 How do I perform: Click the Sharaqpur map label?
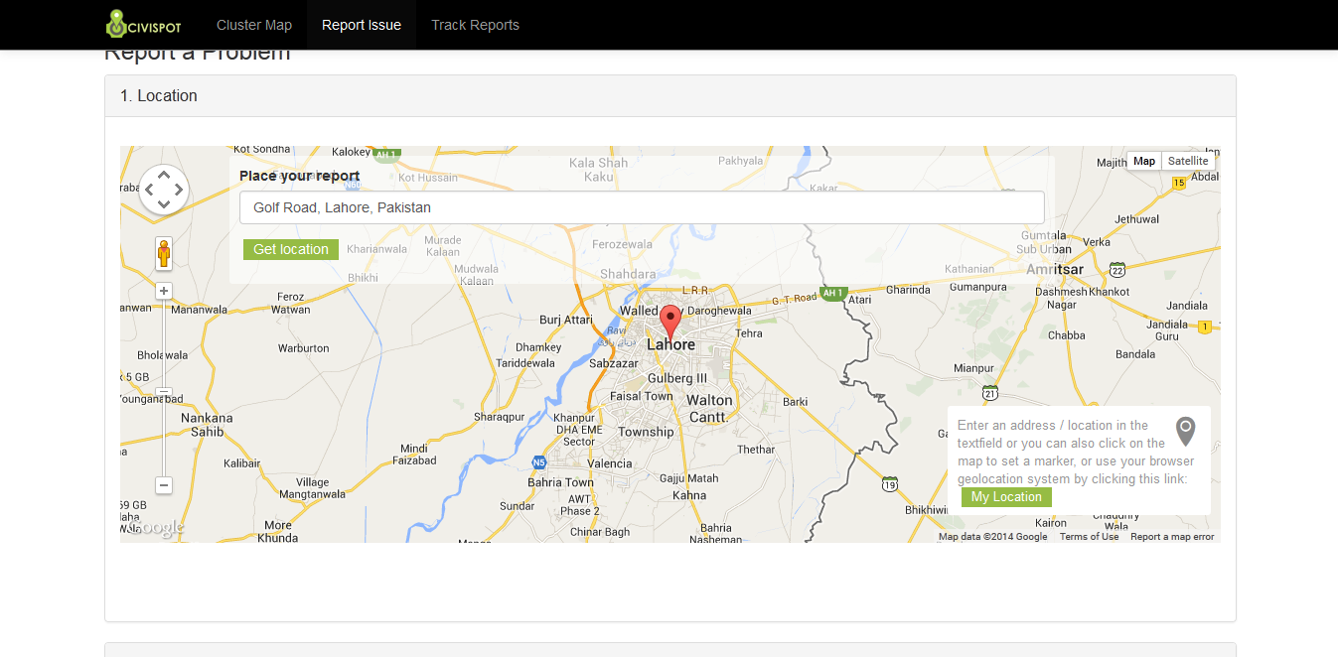coord(499,417)
